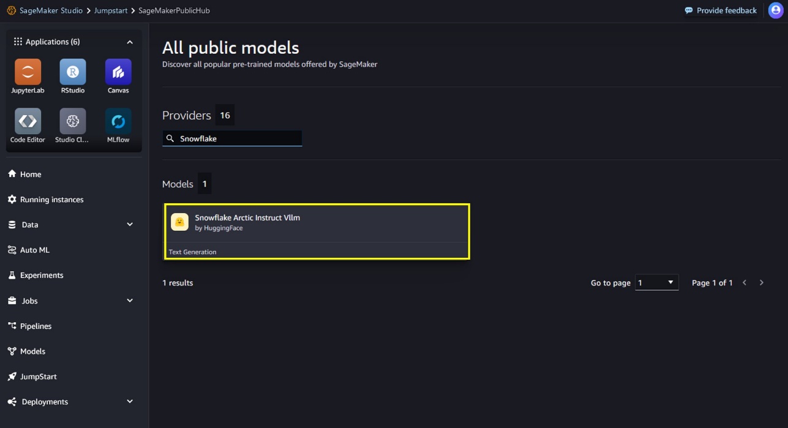Screen dimensions: 788x428
Task: Launch the RStudio application
Action: [73, 72]
